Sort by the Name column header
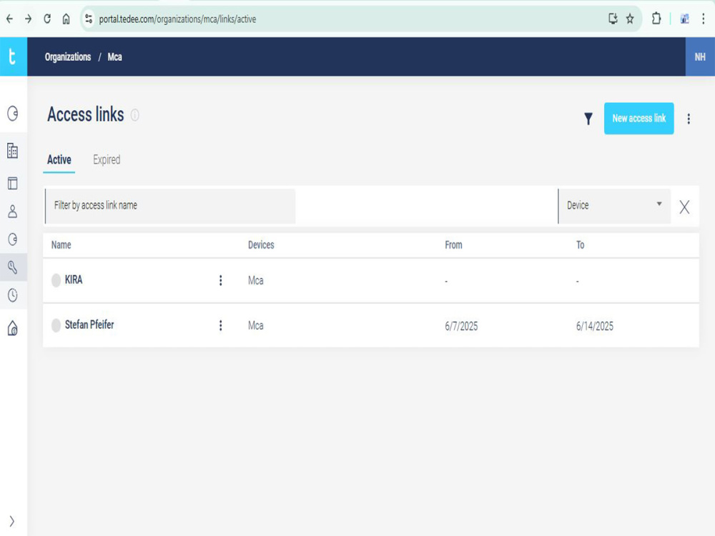The width and height of the screenshot is (715, 536). 61,245
